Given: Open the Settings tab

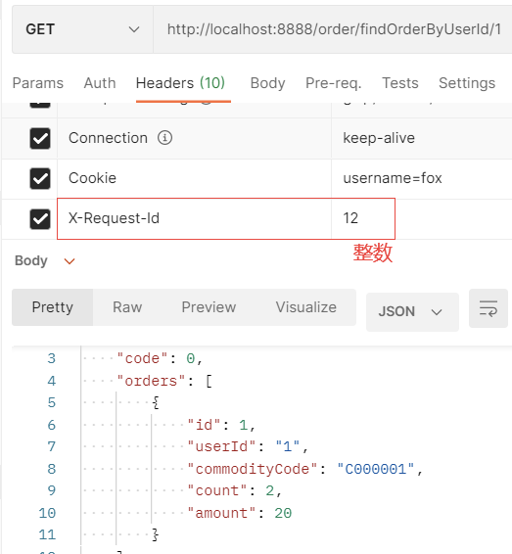Looking at the screenshot, I should [467, 83].
